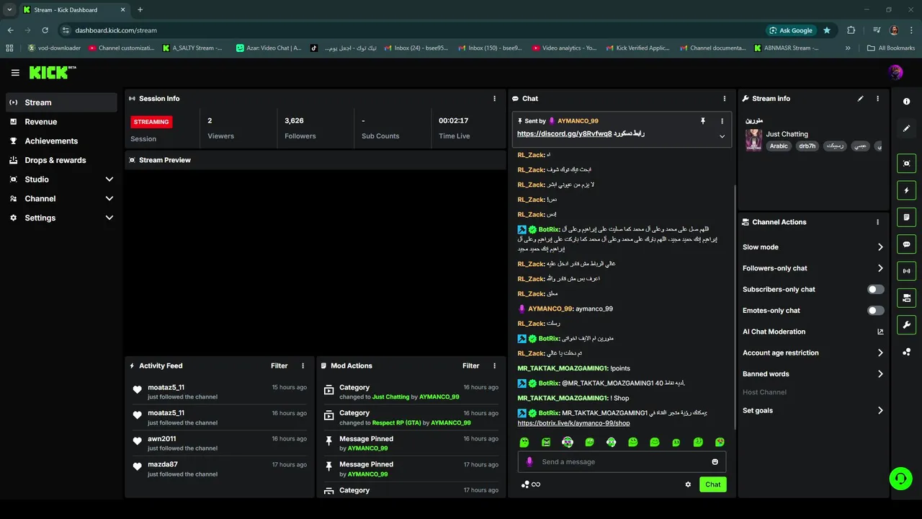Toggle Emotes-only chat switch
The width and height of the screenshot is (922, 519).
point(875,311)
